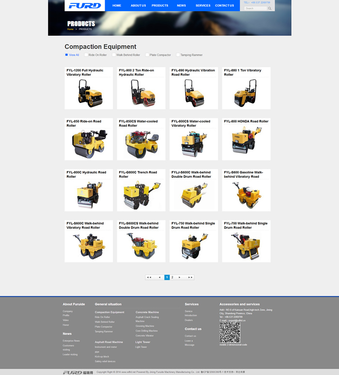This screenshot has width=339, height=375.
Task: Open FYL-800CS Water-cooled Vibratory Roller image
Action: point(194,144)
